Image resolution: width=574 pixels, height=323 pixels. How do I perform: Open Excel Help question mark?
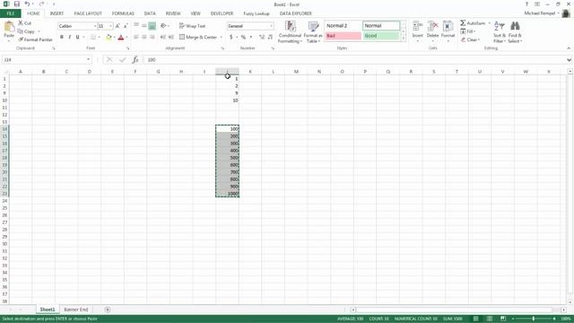pos(526,4)
